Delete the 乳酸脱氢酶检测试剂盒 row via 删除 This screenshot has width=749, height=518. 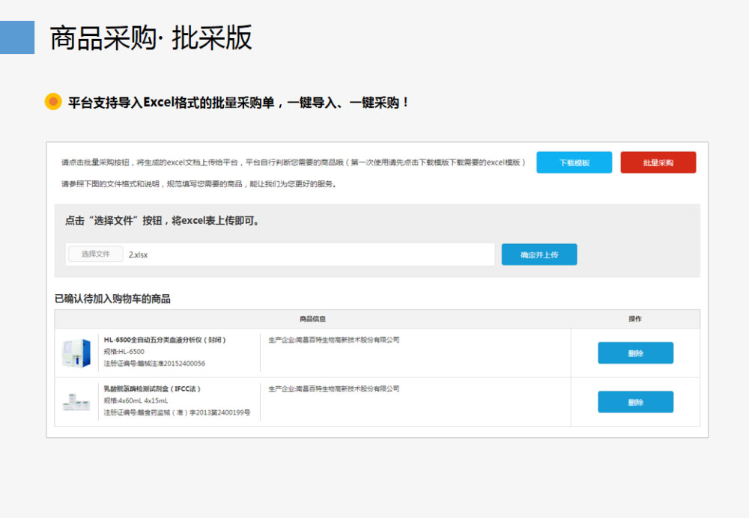point(635,402)
